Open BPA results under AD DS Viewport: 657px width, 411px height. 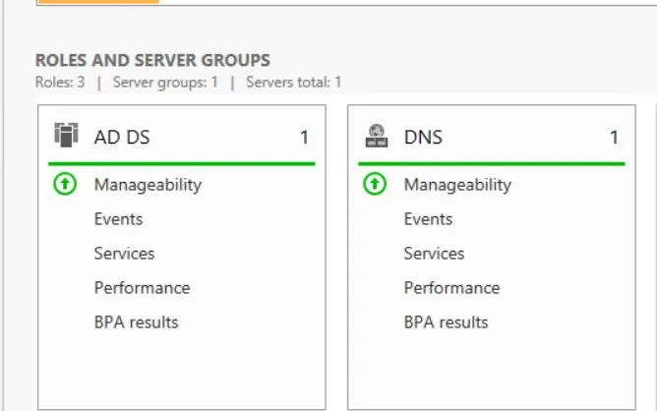(x=136, y=322)
